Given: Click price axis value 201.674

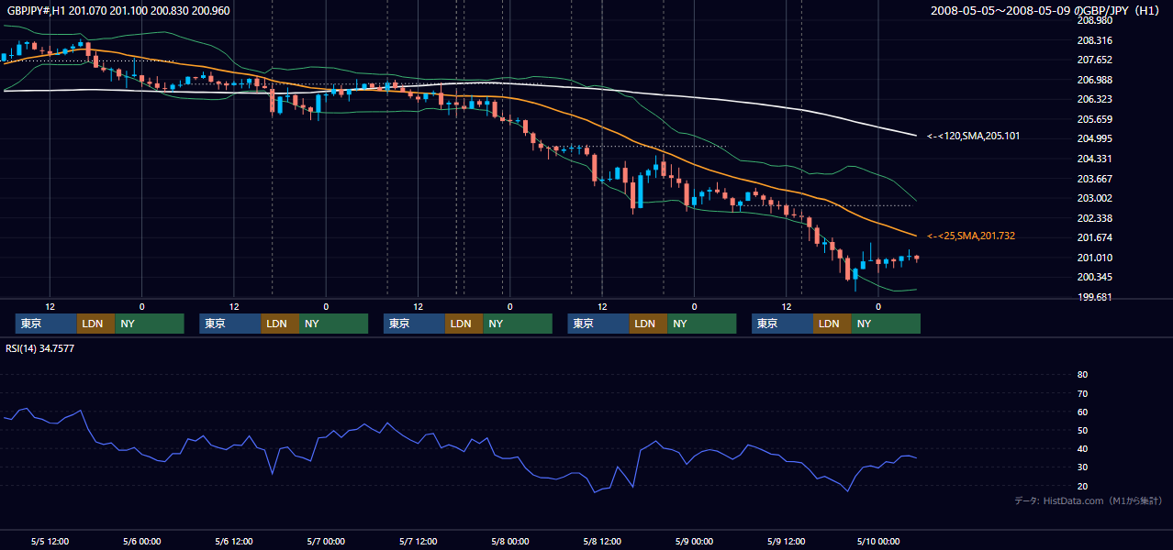Looking at the screenshot, I should 1094,237.
